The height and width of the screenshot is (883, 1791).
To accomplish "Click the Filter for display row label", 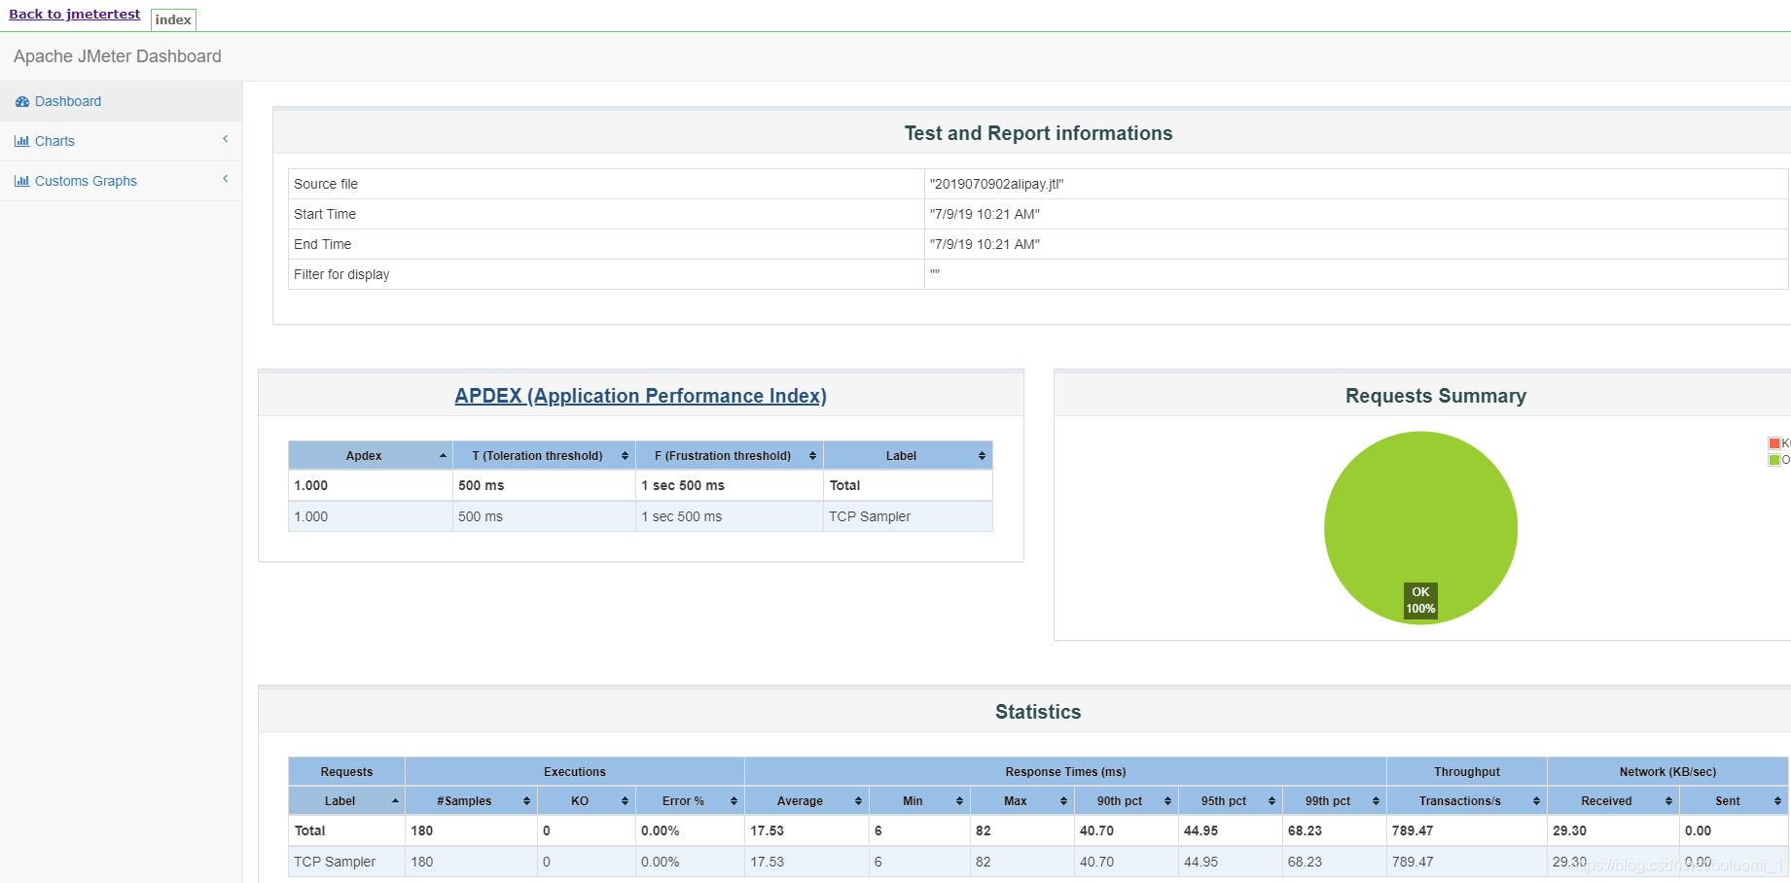I will click(x=341, y=274).
